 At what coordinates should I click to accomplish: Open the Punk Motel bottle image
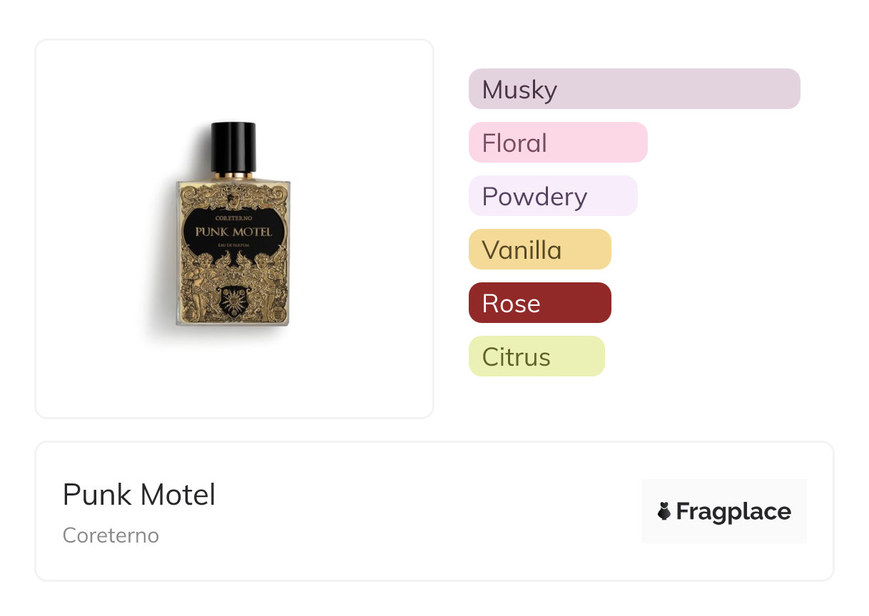tap(234, 228)
